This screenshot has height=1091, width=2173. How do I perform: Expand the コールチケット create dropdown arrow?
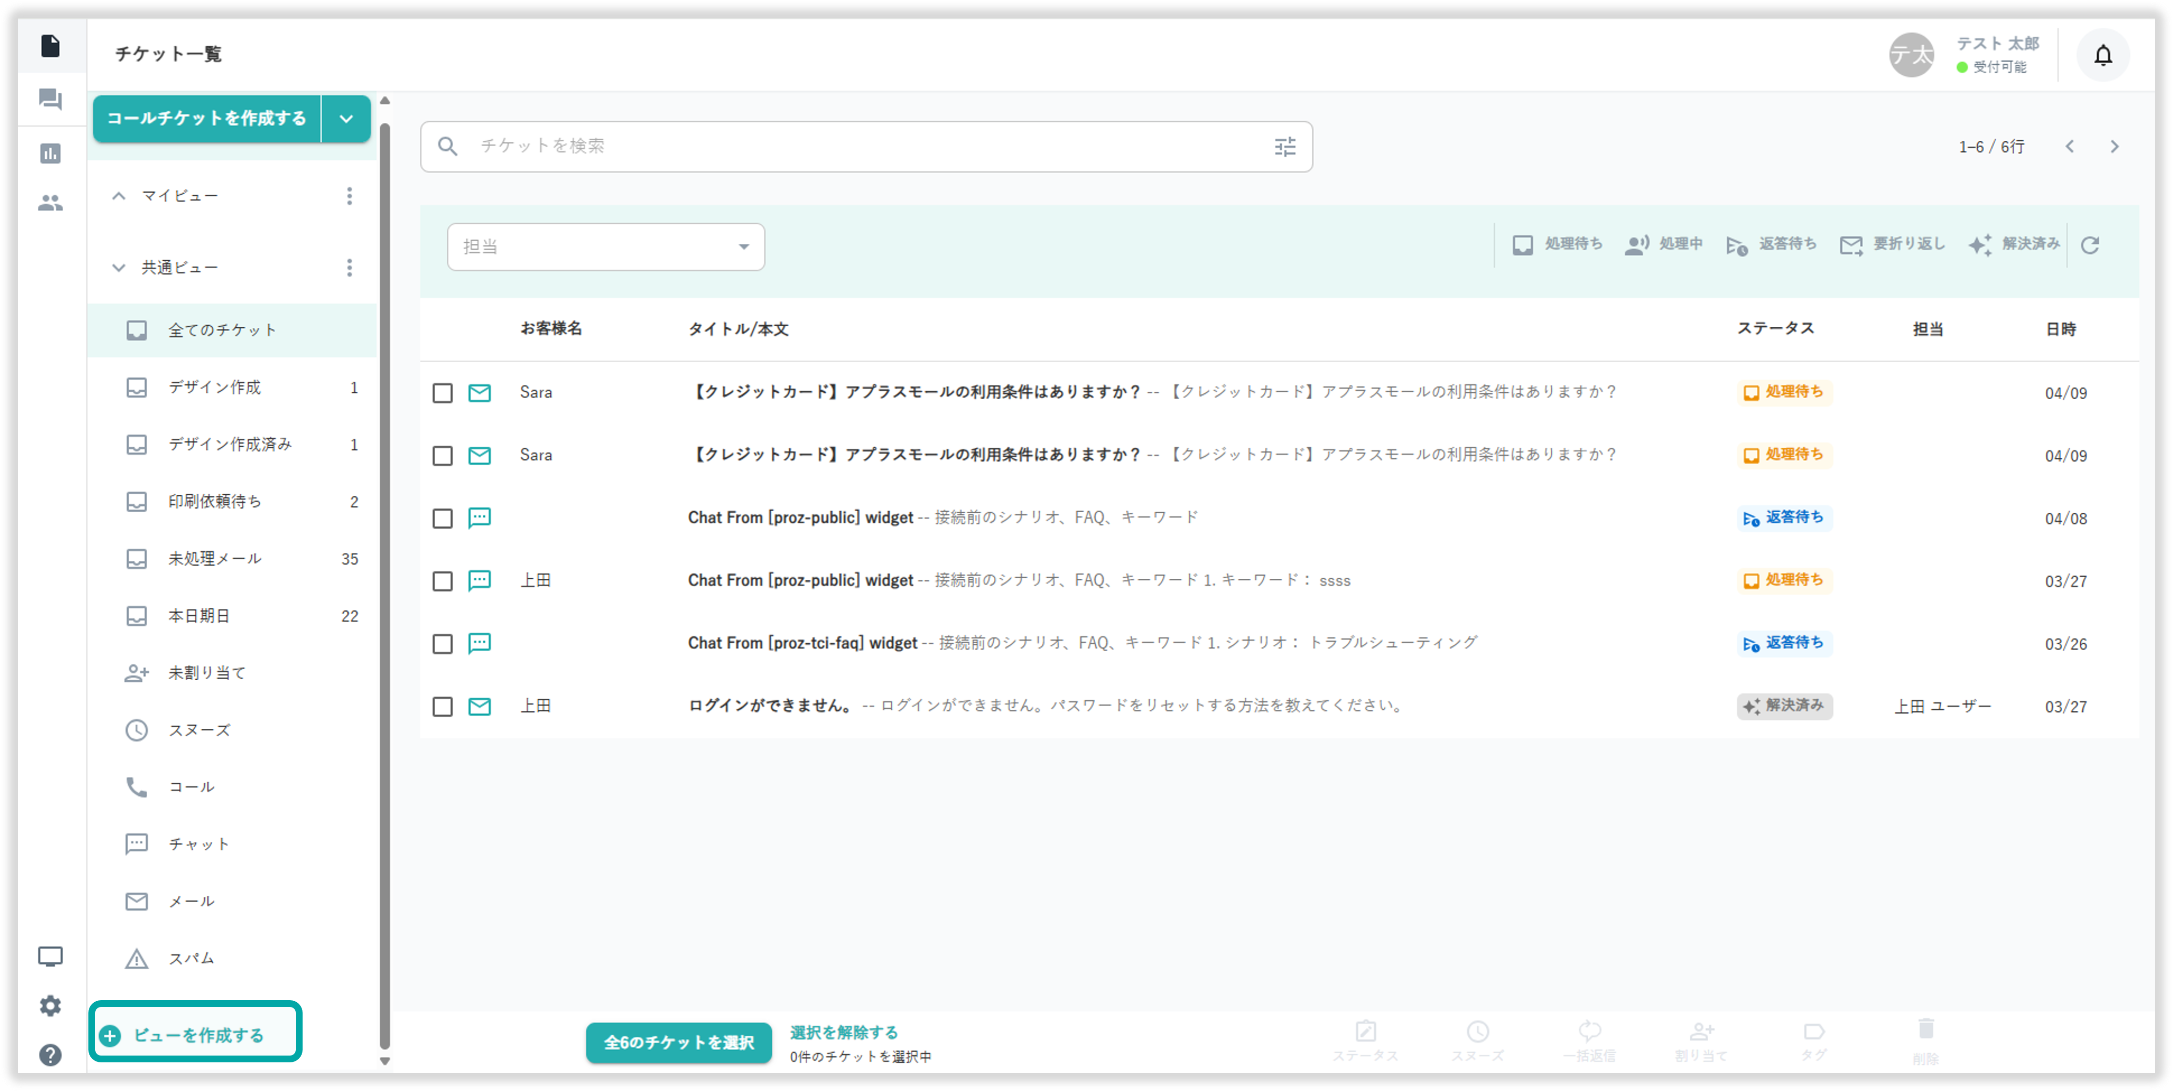point(346,119)
